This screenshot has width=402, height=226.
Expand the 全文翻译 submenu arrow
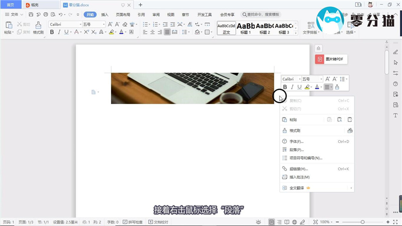click(x=351, y=188)
